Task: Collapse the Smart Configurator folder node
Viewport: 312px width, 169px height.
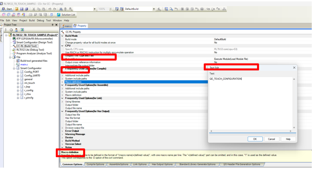Action: tap(14, 68)
